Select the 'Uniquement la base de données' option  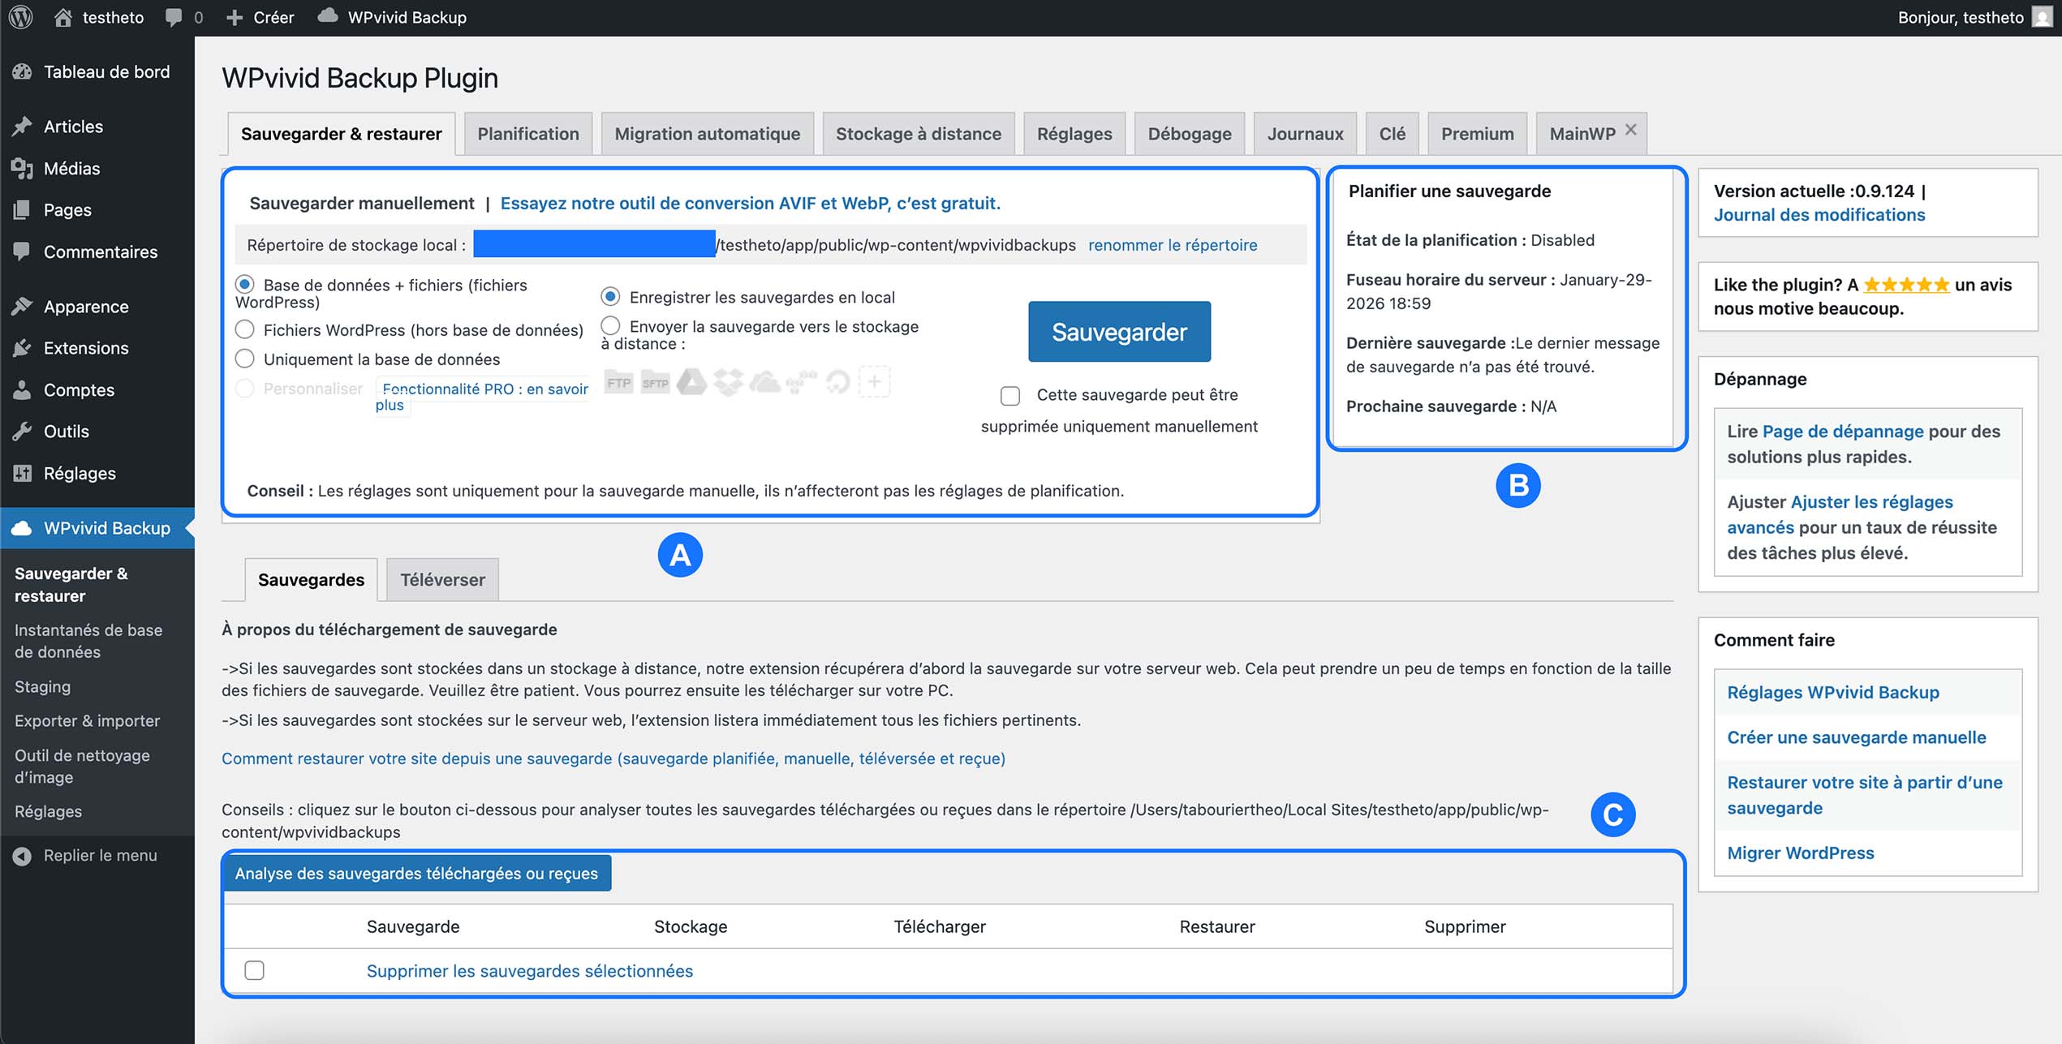pyautogui.click(x=245, y=359)
